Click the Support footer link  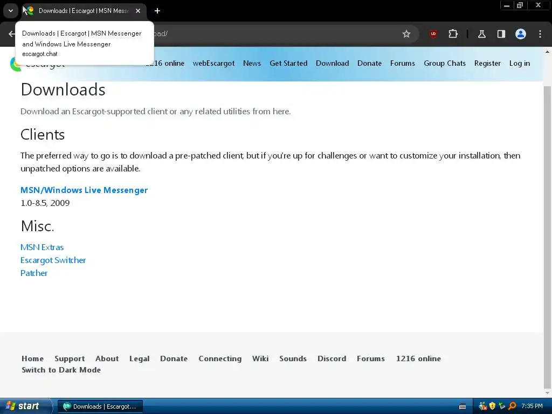point(70,358)
